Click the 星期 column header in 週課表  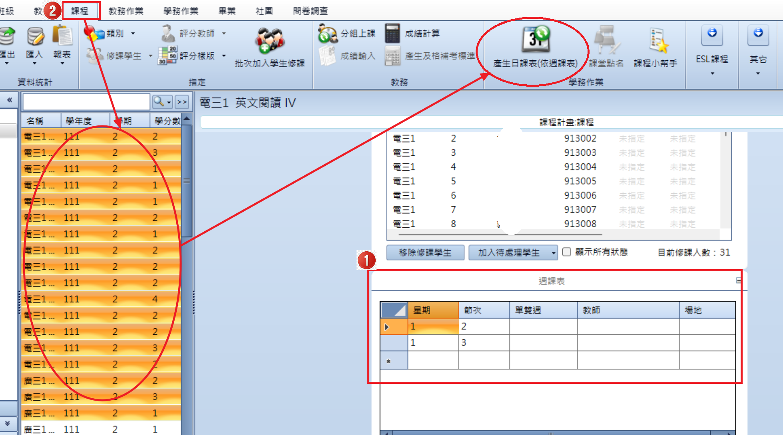(x=433, y=310)
